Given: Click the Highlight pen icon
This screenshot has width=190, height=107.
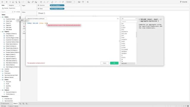Looking at the screenshot, I should click(52, 2).
